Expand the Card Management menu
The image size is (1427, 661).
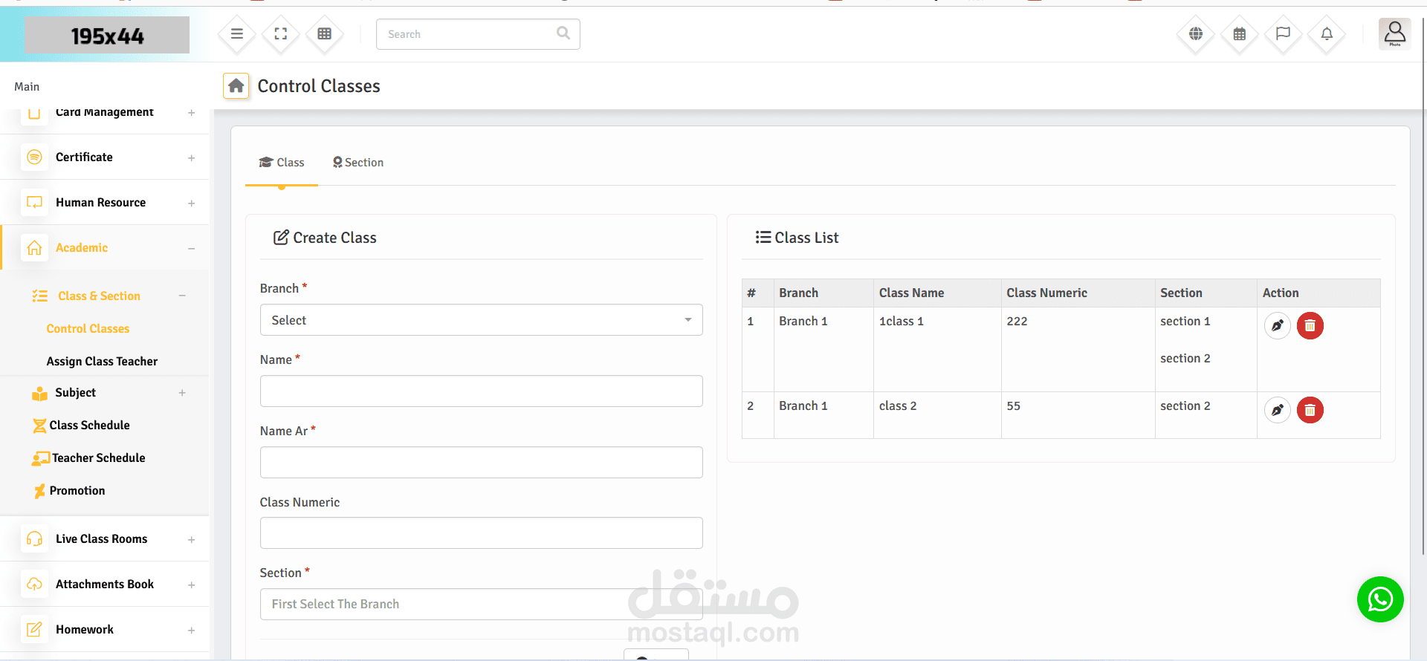pos(192,113)
